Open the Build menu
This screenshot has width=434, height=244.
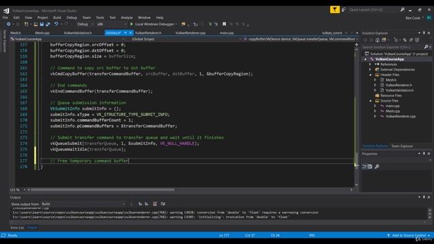pos(57,18)
